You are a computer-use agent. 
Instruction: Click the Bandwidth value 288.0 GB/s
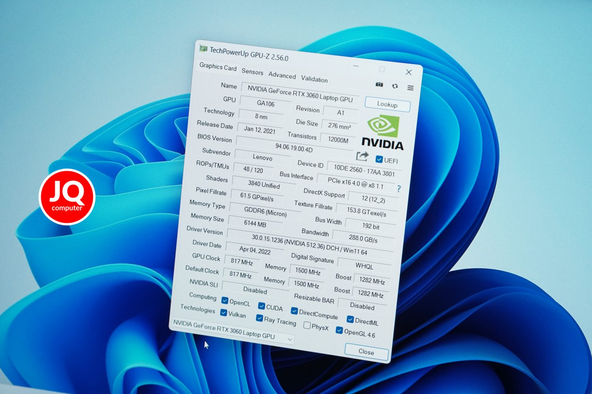[x=363, y=238]
